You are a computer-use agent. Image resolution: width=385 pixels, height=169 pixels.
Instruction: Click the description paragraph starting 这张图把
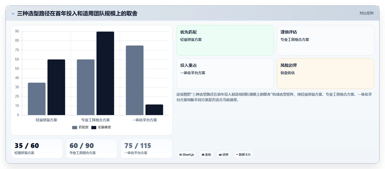pos(274,97)
